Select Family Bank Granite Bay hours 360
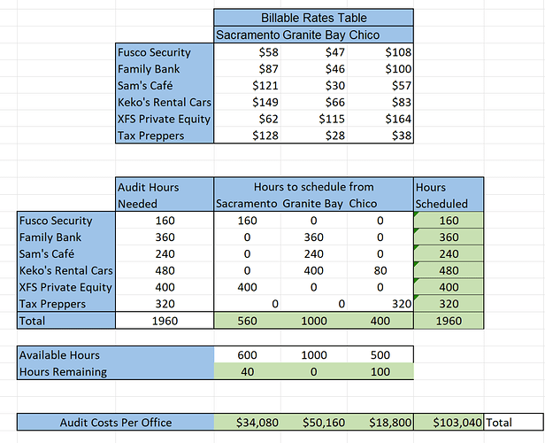545x443 pixels. (x=314, y=237)
